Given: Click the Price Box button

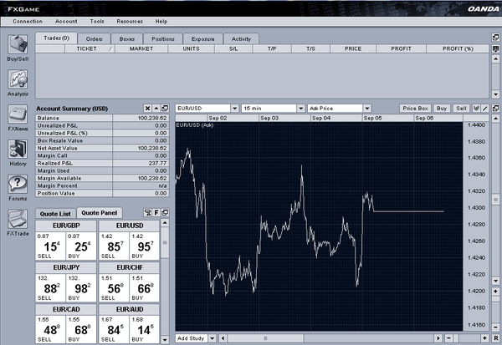Looking at the screenshot, I should (x=416, y=109).
